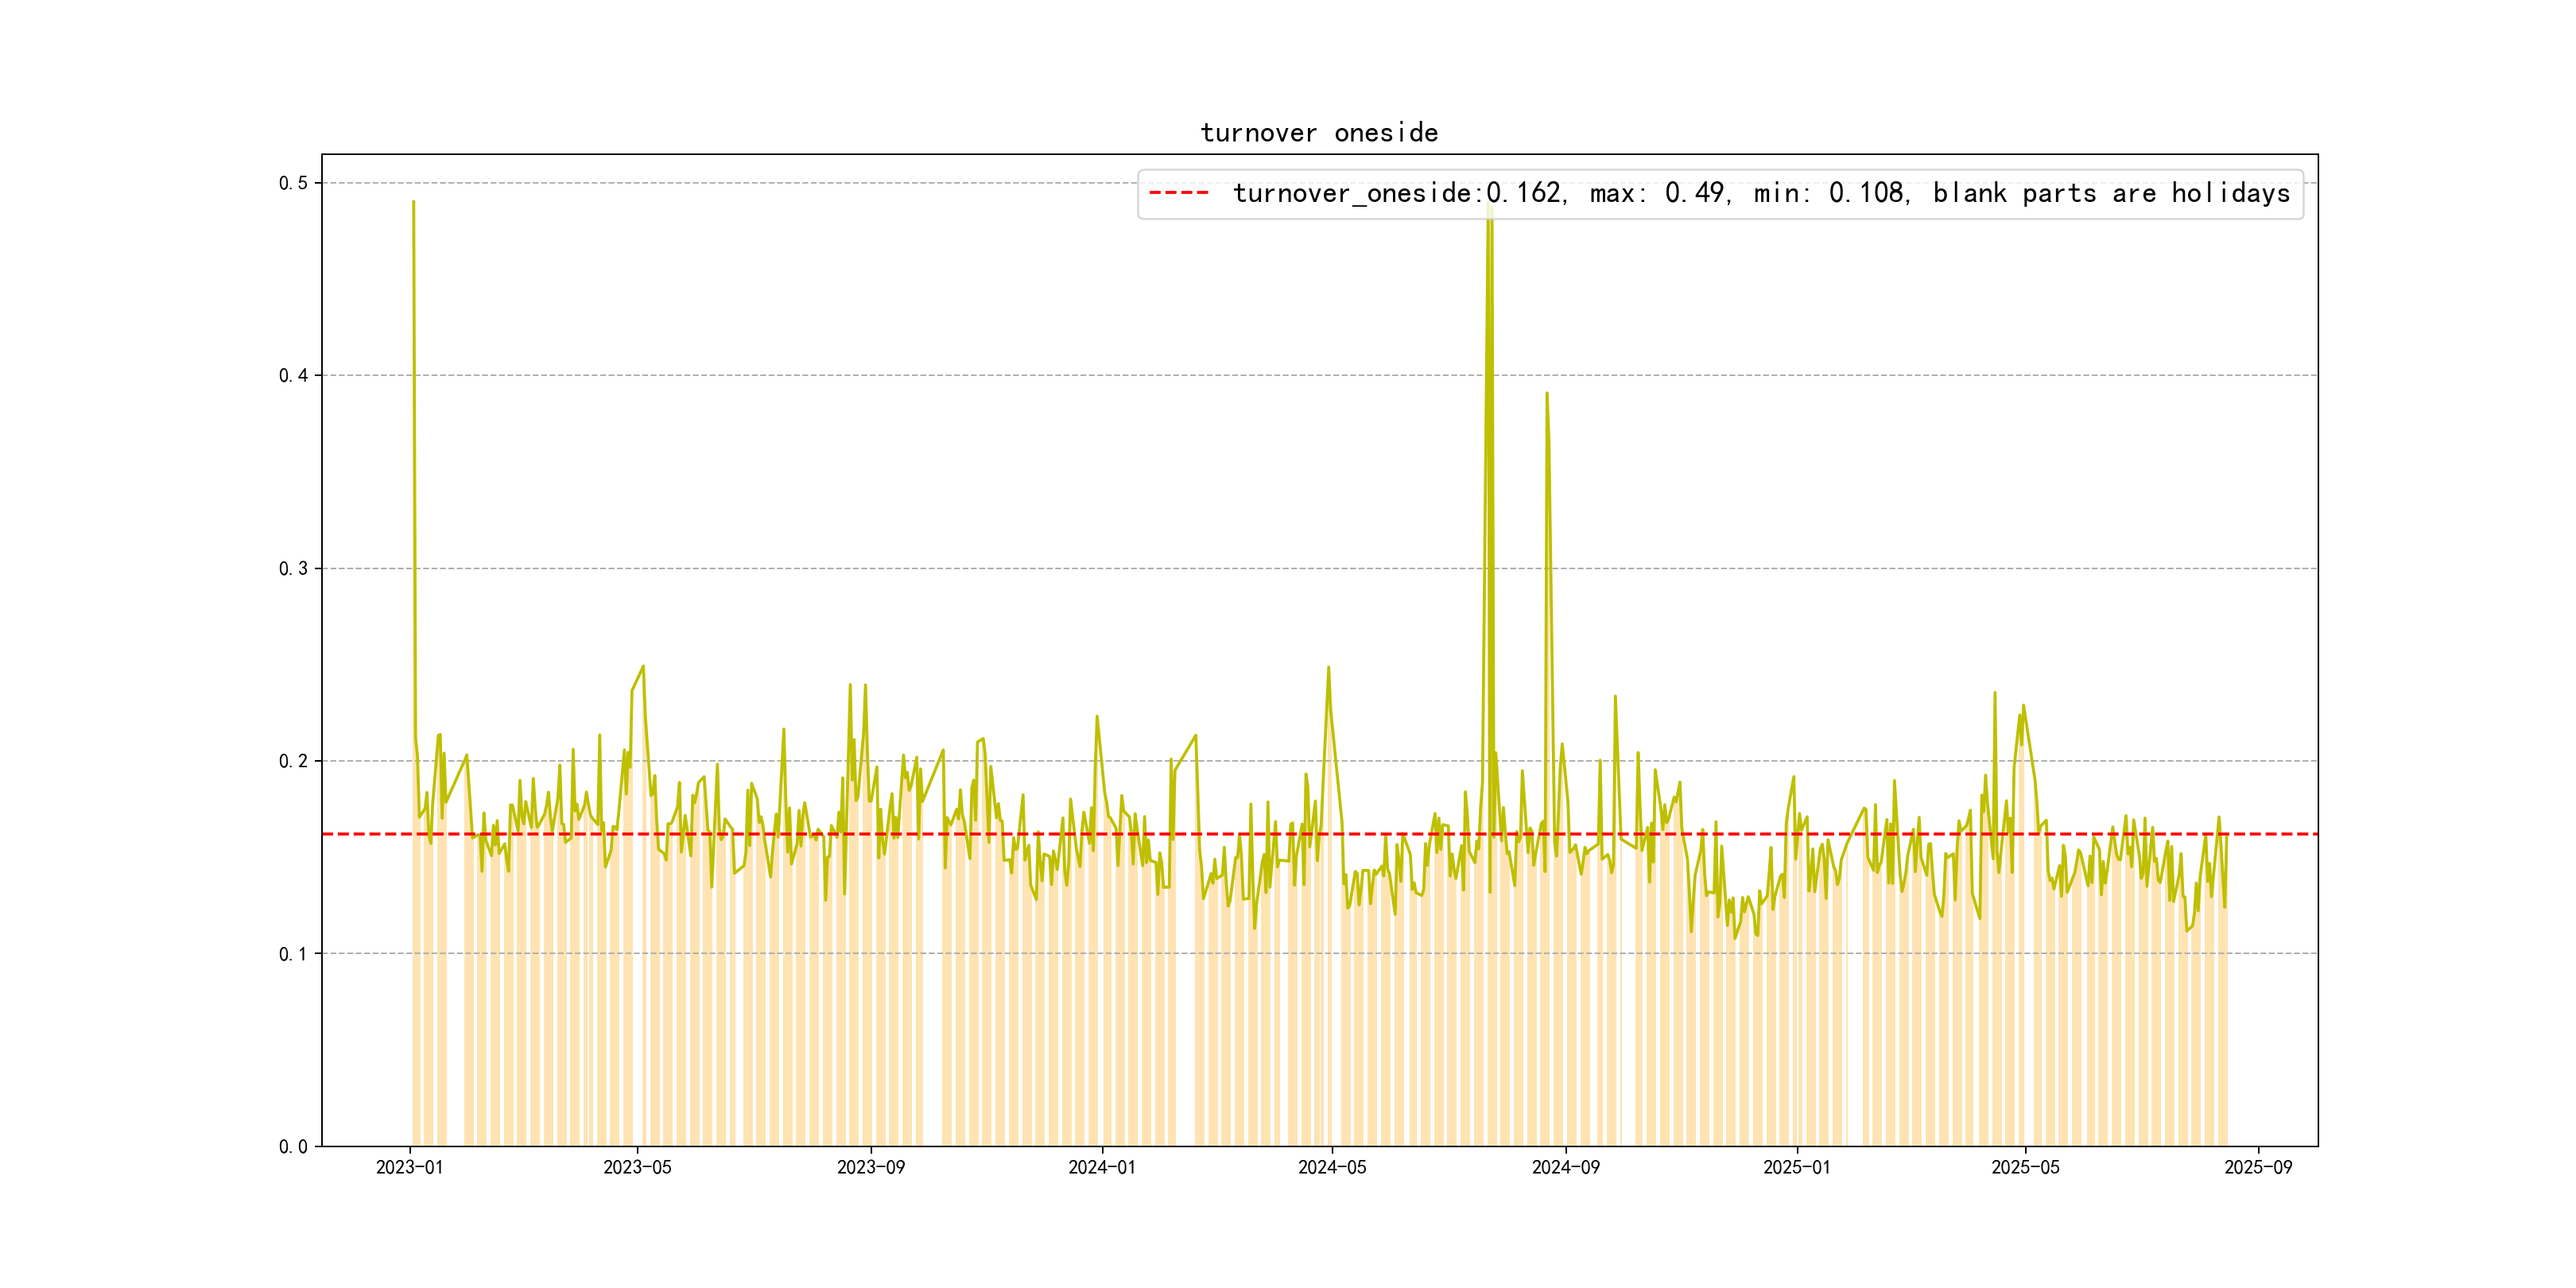Viewport: 2576px width, 1288px height.
Task: Click the 2023-09 x-axis label
Action: tap(870, 1167)
